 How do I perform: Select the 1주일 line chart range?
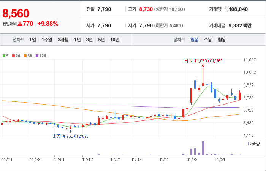47,40
